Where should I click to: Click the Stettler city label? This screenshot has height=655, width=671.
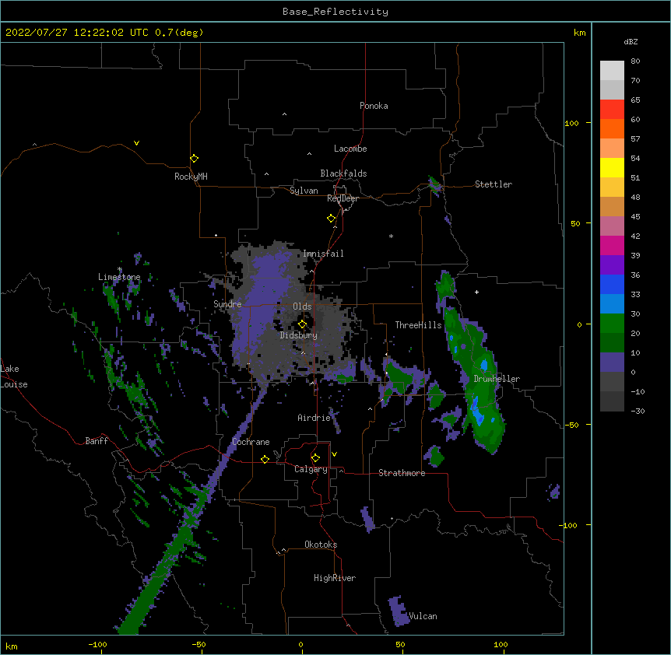point(494,184)
